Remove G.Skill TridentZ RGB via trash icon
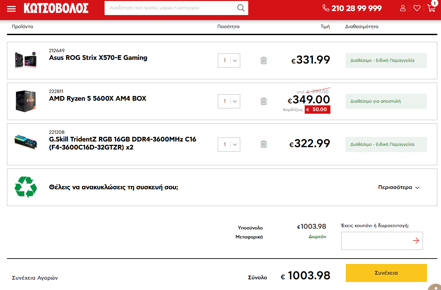 click(264, 144)
